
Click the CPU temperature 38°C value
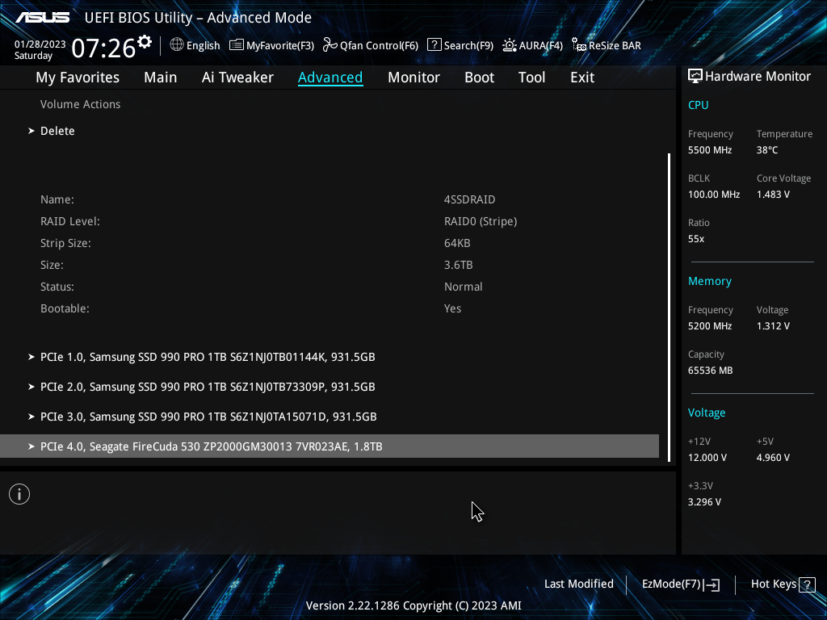coord(767,150)
